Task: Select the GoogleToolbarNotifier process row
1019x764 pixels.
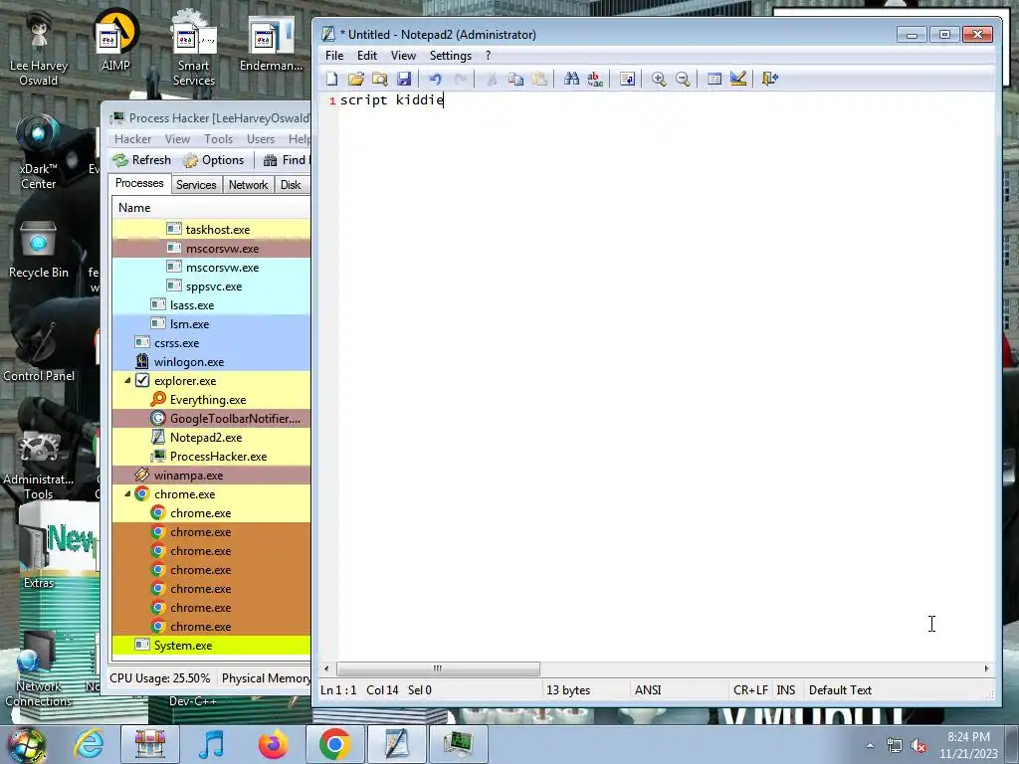Action: [211, 419]
